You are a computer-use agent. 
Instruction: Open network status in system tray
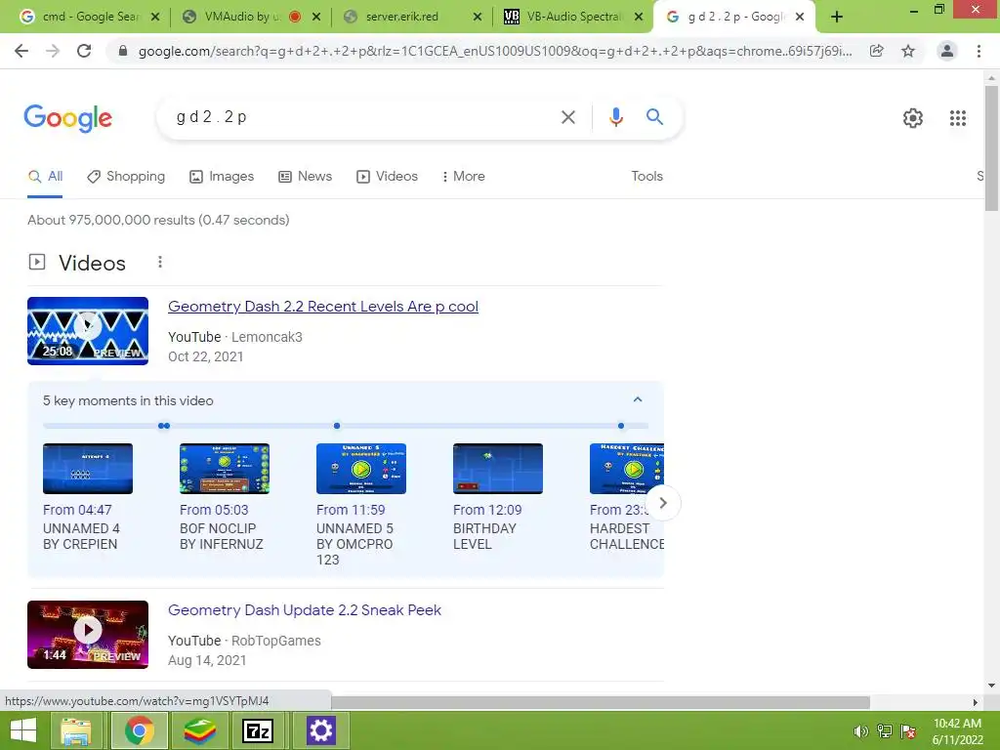pos(885,731)
